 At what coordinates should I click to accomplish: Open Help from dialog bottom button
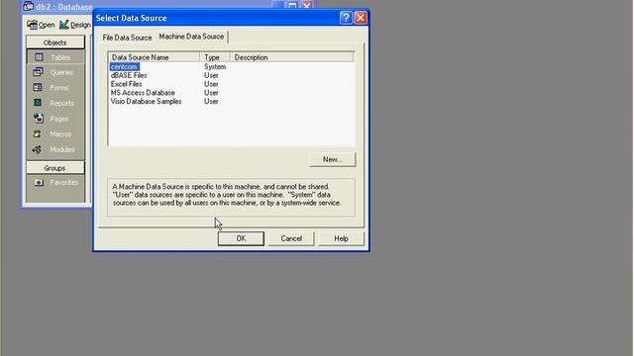(x=341, y=238)
